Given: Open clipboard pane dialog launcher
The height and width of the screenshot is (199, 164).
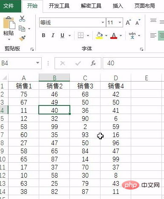Looking at the screenshot, I should pyautogui.click(x=32, y=49).
